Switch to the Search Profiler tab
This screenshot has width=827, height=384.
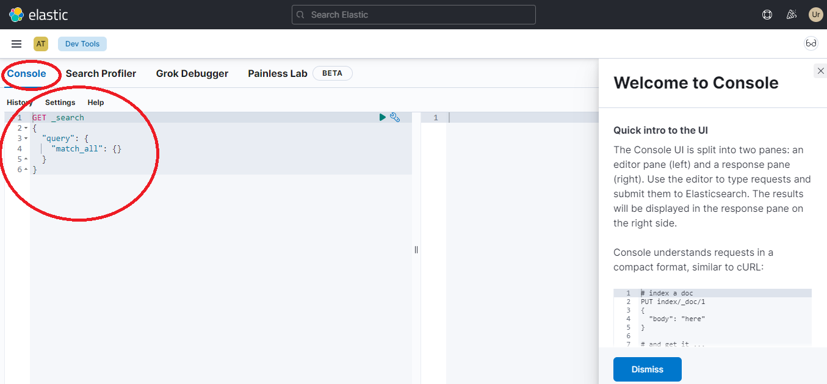coord(101,73)
